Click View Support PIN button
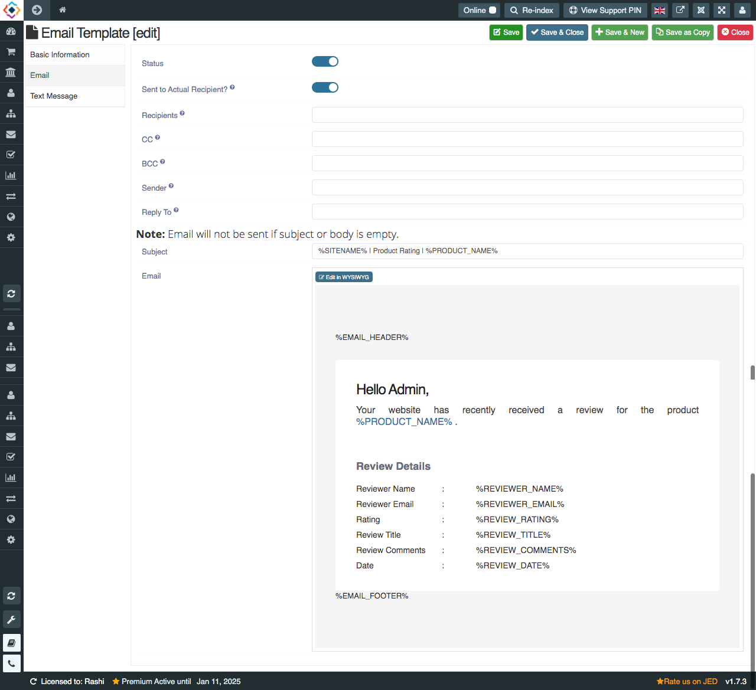 coord(605,10)
